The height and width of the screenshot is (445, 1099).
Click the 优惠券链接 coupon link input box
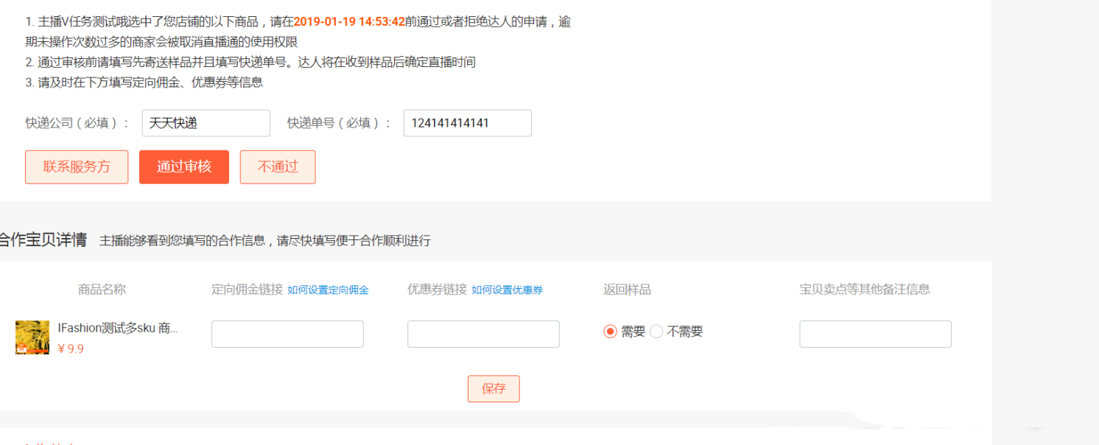tap(482, 334)
